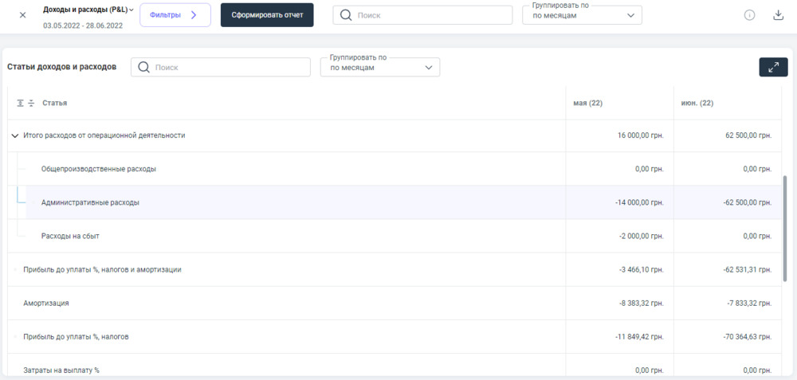Open top 'Группировать по' dropdown

tap(581, 16)
